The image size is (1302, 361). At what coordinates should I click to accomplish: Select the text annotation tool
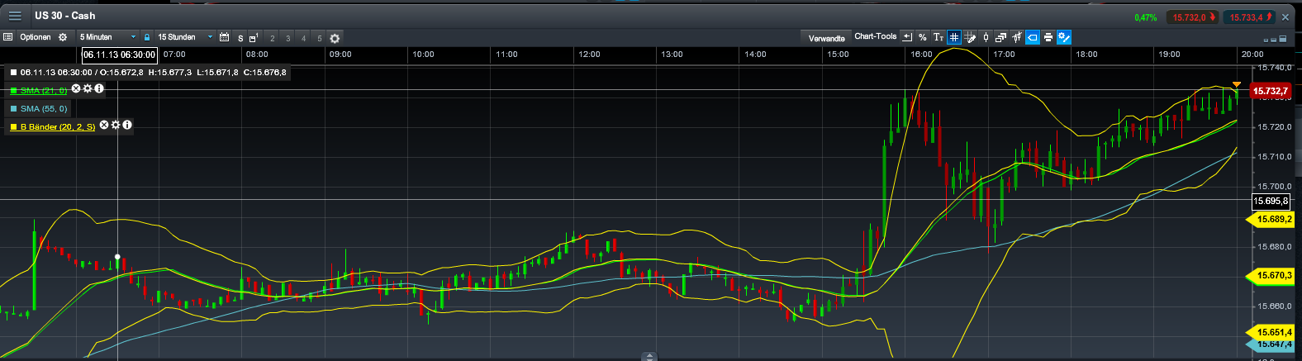coord(938,37)
